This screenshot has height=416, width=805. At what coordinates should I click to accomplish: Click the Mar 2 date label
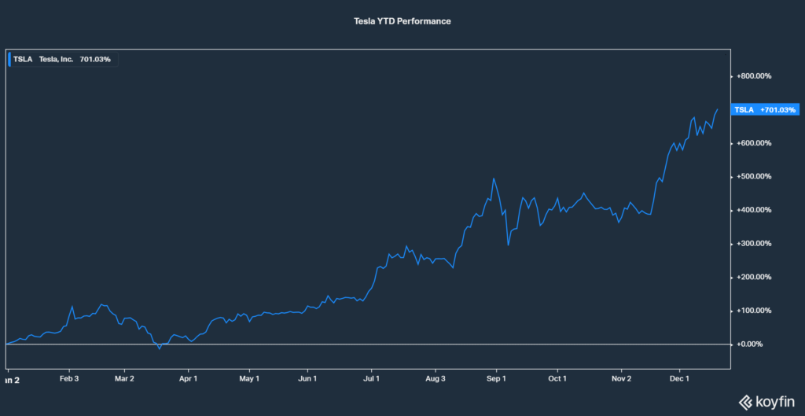(x=125, y=379)
